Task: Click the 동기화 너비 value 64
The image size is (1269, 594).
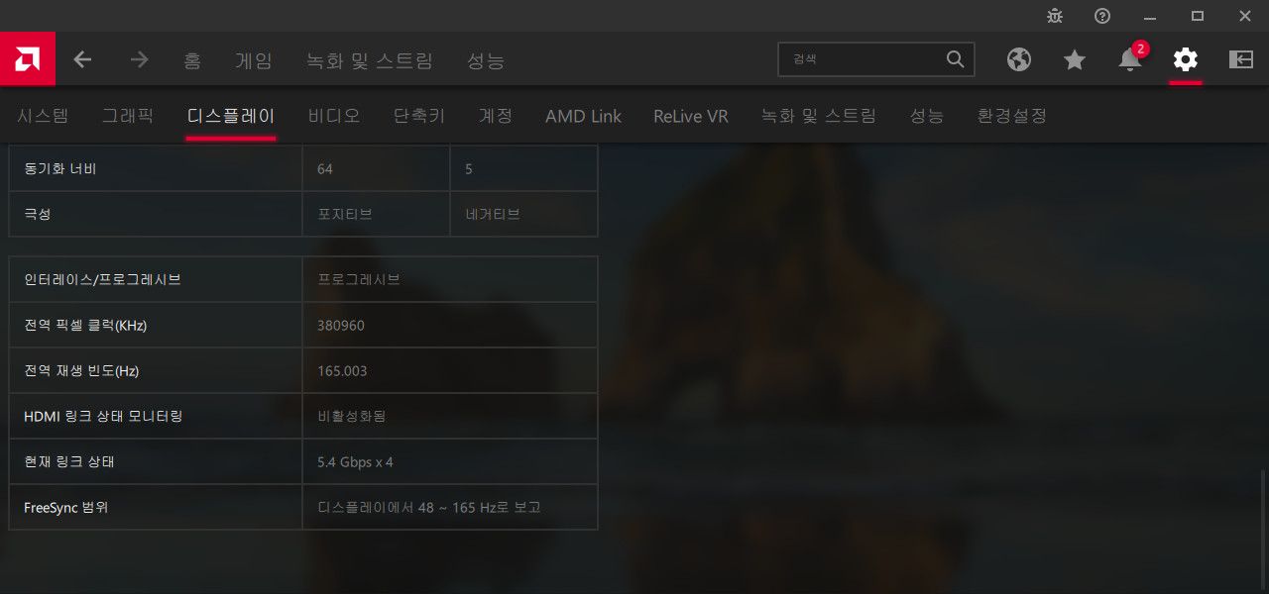Action: [325, 169]
